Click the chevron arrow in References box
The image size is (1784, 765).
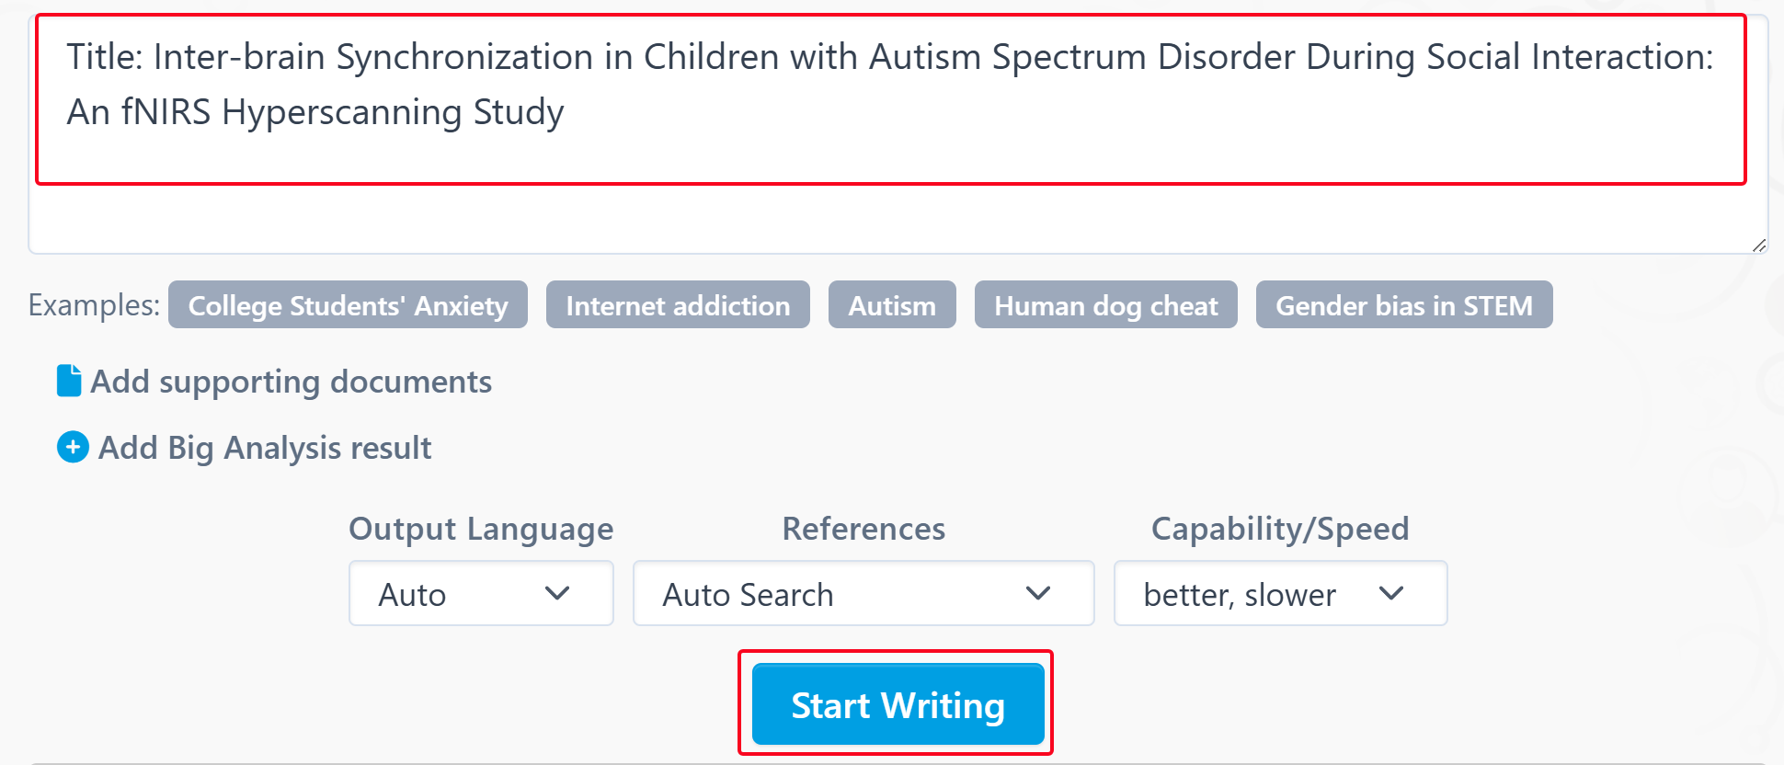(x=1038, y=594)
